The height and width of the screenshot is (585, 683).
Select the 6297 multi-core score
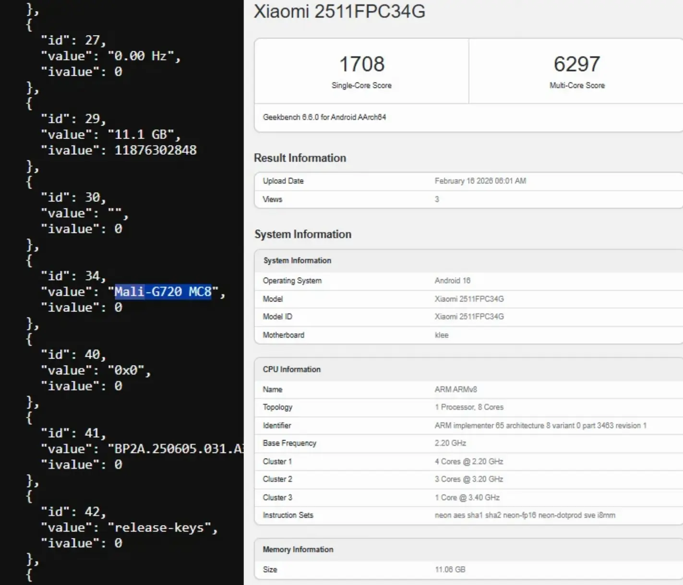(x=576, y=64)
